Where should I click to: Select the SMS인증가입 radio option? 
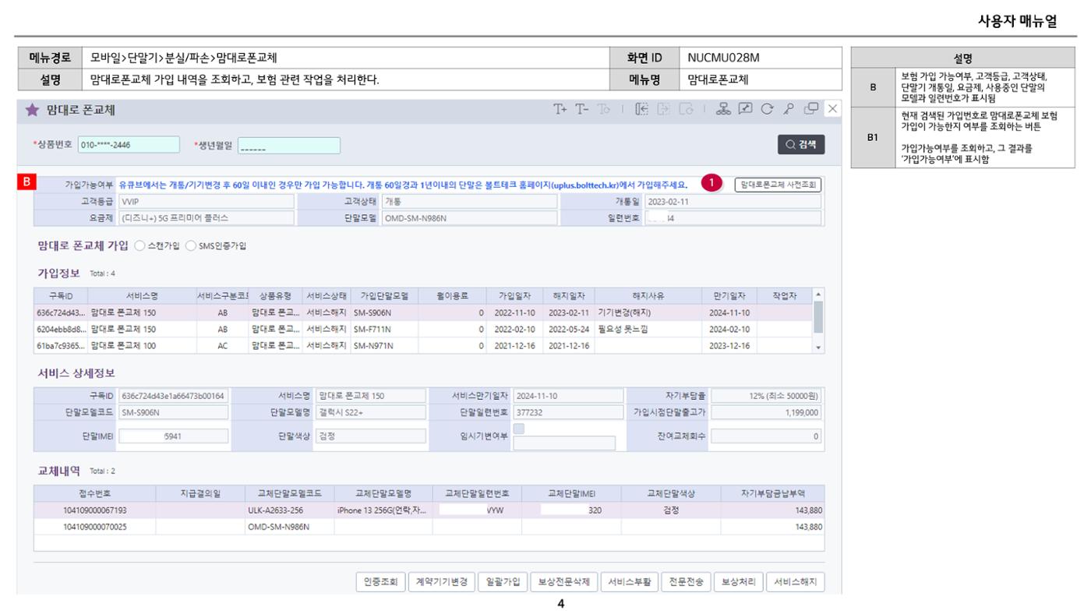191,245
